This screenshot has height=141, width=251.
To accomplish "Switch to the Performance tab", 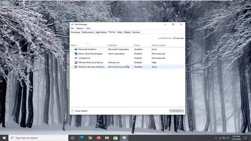I will tap(88, 32).
